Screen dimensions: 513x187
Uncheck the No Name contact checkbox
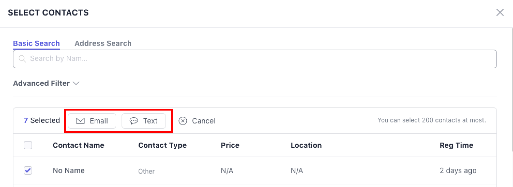[x=28, y=170]
